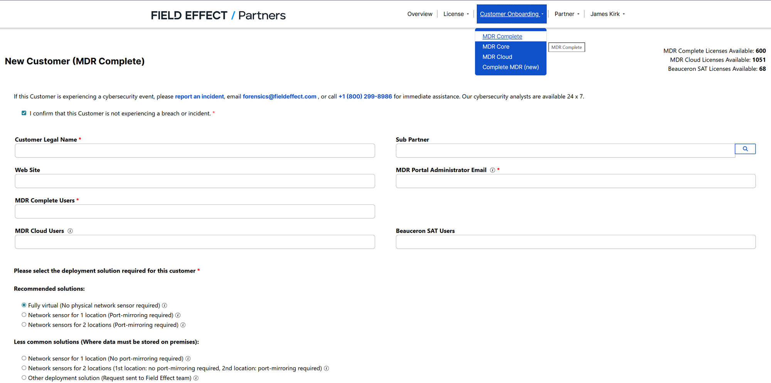This screenshot has height=383, width=771.
Task: Select 2 locations with mixed port-mirroring radio
Action: tap(24, 368)
